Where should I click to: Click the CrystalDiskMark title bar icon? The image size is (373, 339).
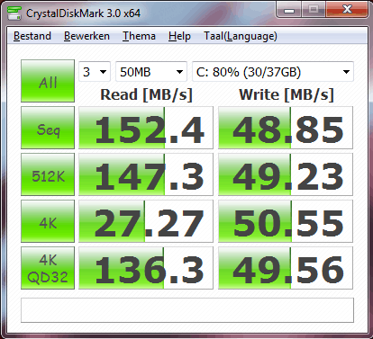click(14, 13)
